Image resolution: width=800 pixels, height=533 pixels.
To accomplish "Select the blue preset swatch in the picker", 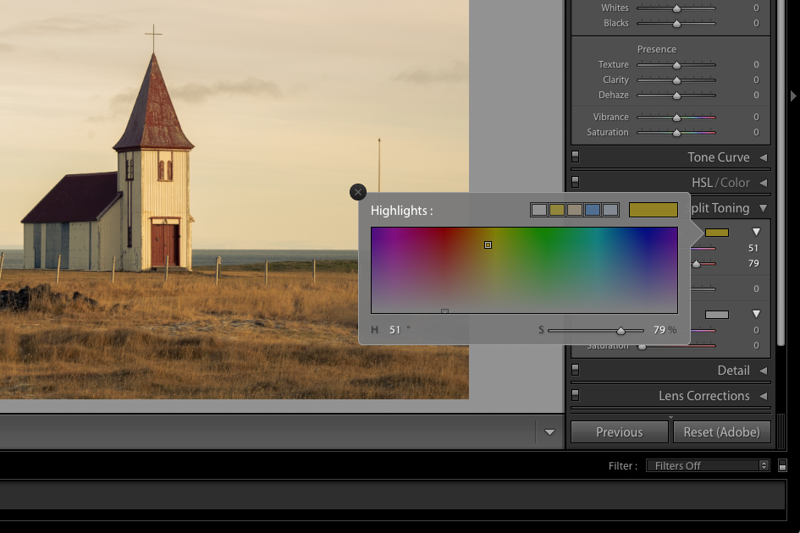I will pos(593,209).
